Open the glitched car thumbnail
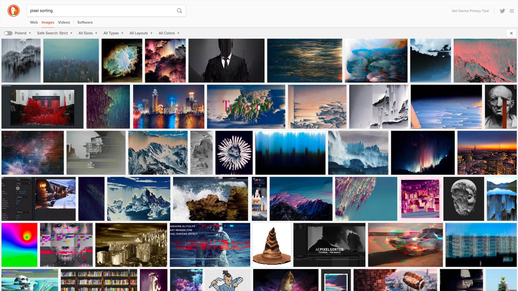This screenshot has width=518, height=291. 405,245
